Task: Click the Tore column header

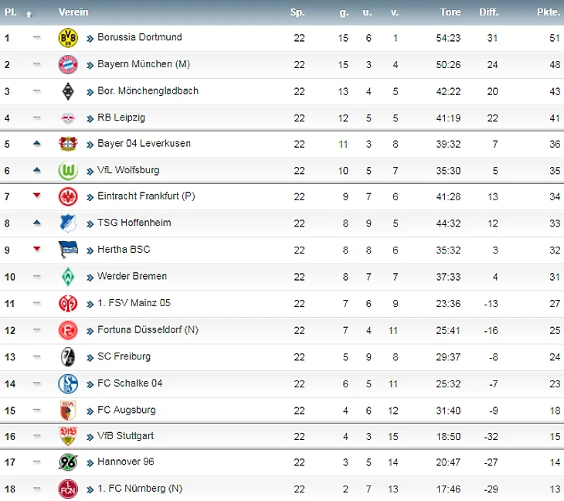Action: pyautogui.click(x=450, y=12)
